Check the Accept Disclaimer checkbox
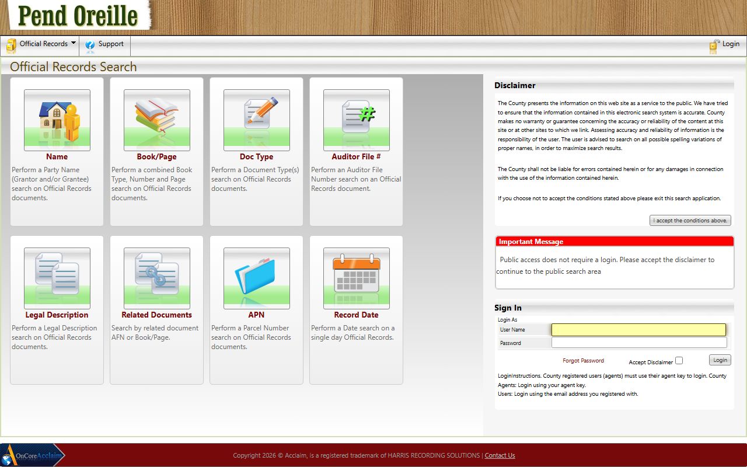Image resolution: width=747 pixels, height=467 pixels. point(679,361)
